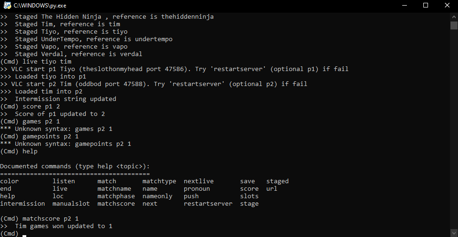Click "intermission" in the documented commands list
This screenshot has width=458, height=237.
(x=23, y=204)
